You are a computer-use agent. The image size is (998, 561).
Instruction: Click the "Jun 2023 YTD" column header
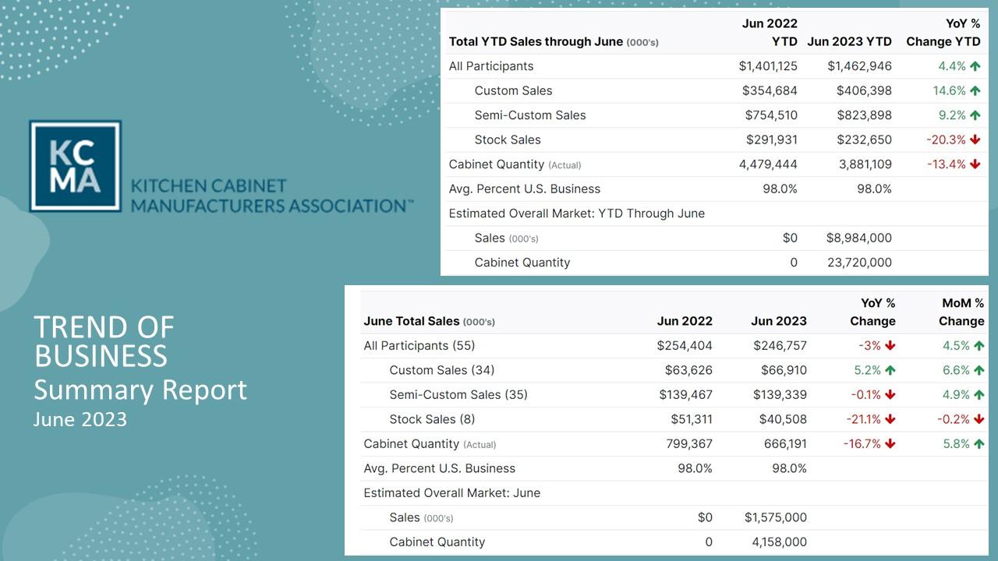tap(849, 42)
